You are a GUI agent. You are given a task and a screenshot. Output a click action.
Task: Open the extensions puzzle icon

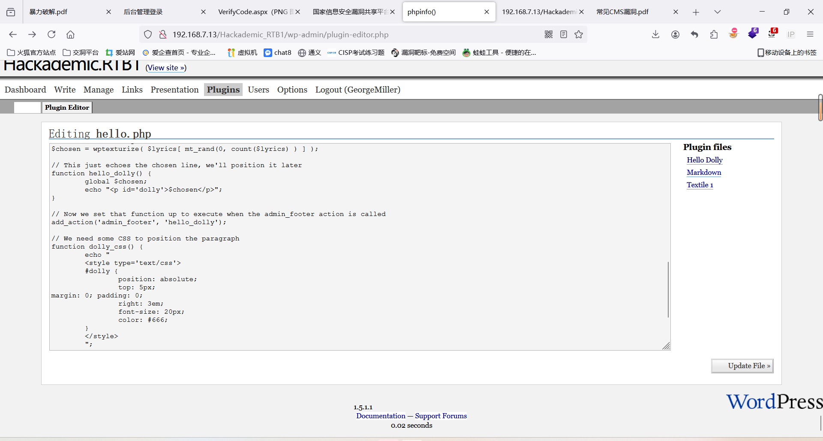click(714, 34)
